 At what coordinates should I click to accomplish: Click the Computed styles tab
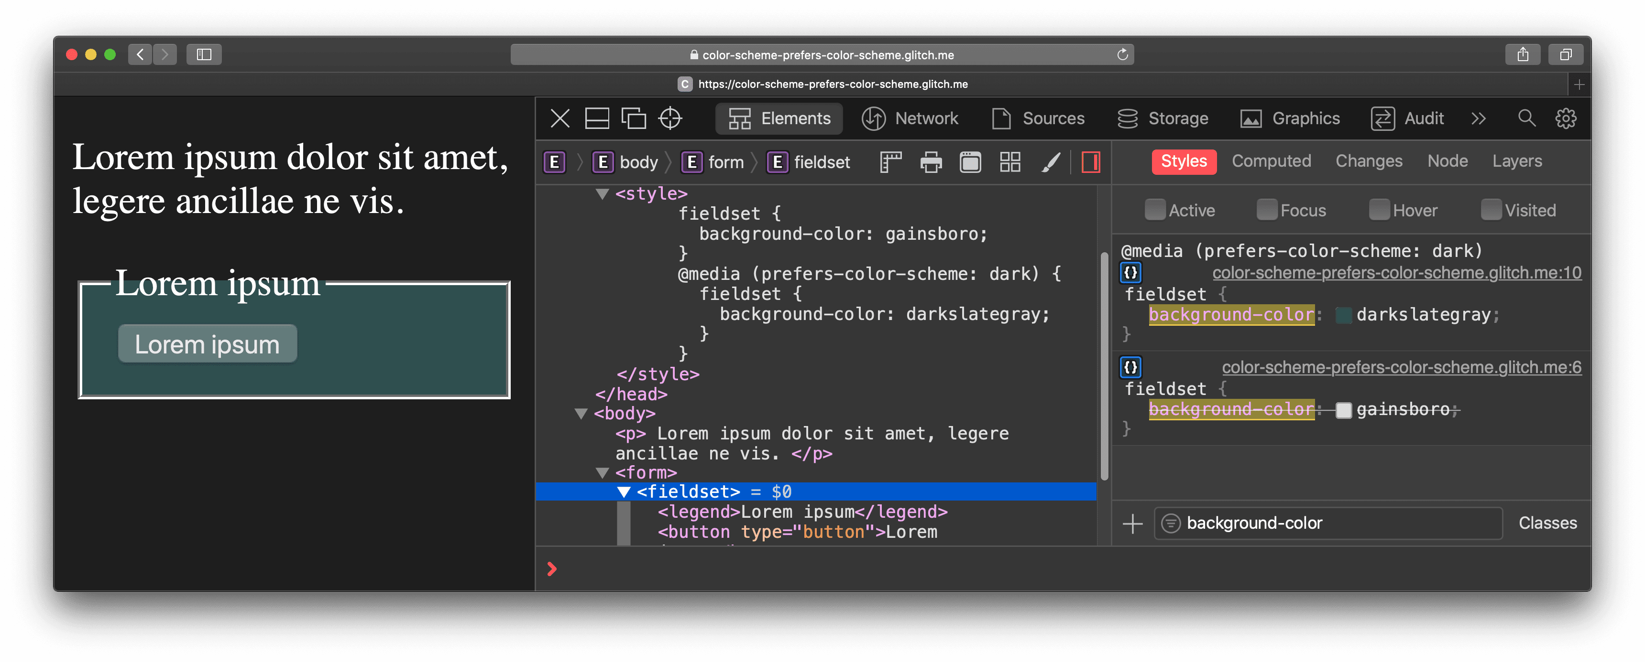[x=1272, y=161]
